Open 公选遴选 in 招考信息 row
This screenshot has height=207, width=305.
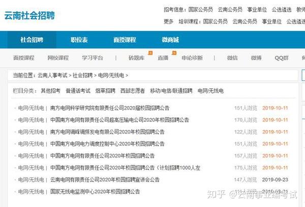tap(282, 10)
